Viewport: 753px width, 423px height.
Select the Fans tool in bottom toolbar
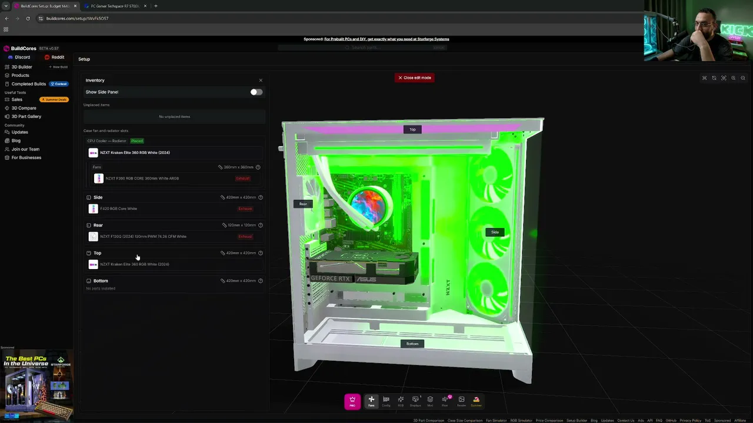(x=371, y=401)
